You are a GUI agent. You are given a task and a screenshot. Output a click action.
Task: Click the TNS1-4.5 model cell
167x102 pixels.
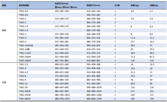click(23, 72)
